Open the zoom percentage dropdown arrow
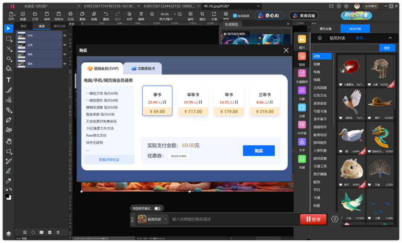The image size is (402, 243). (x=174, y=14)
